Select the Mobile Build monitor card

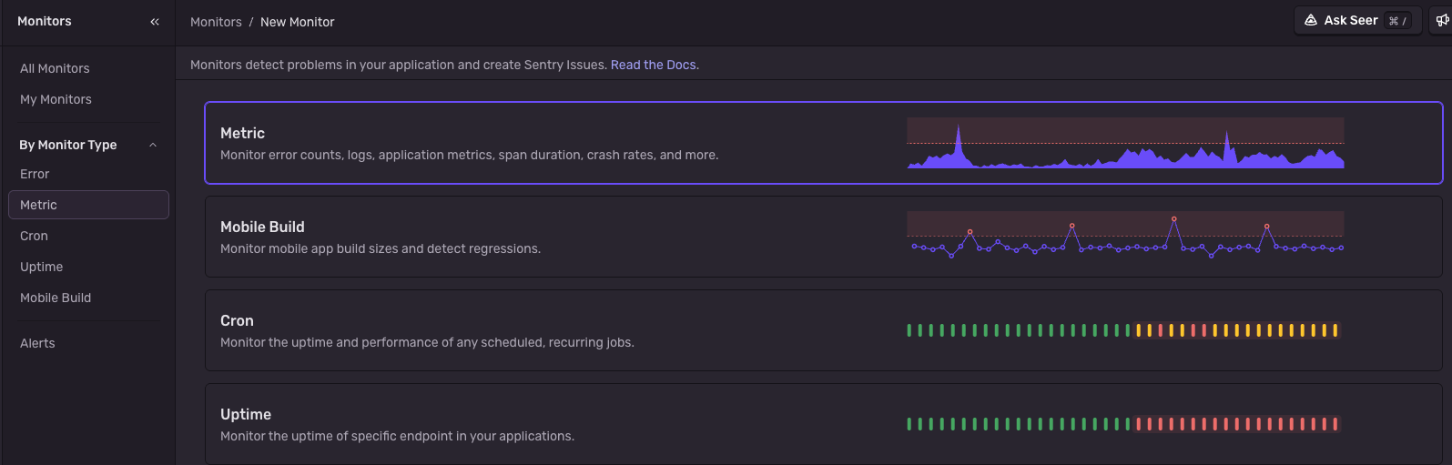coord(824,237)
